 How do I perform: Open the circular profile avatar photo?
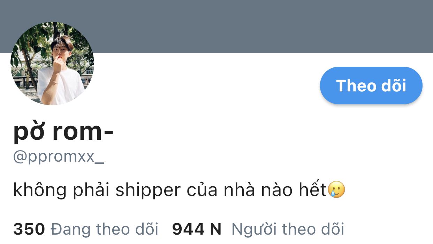52,64
